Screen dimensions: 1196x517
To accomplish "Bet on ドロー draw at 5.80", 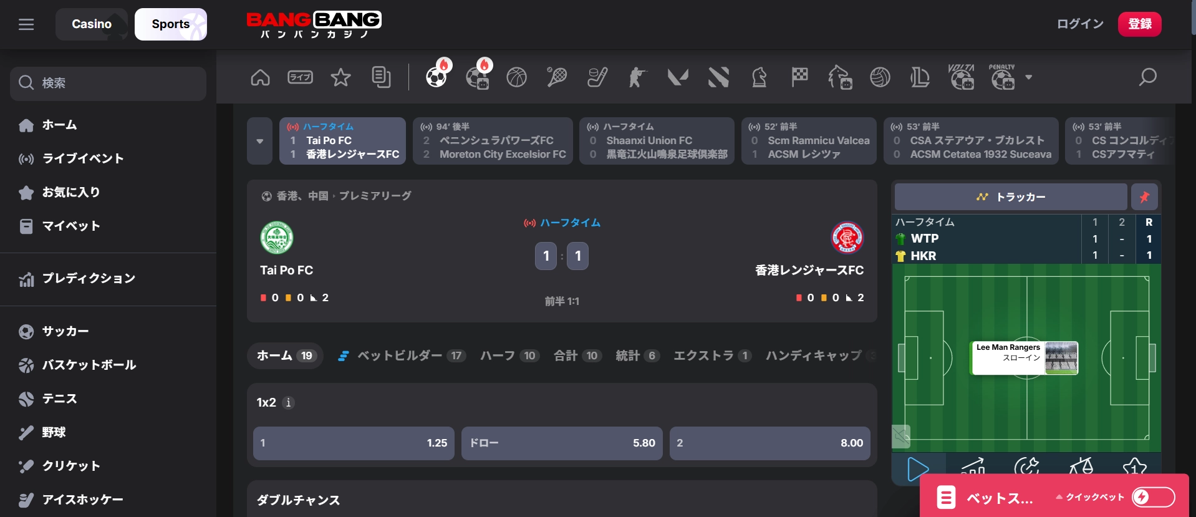I will 562,443.
